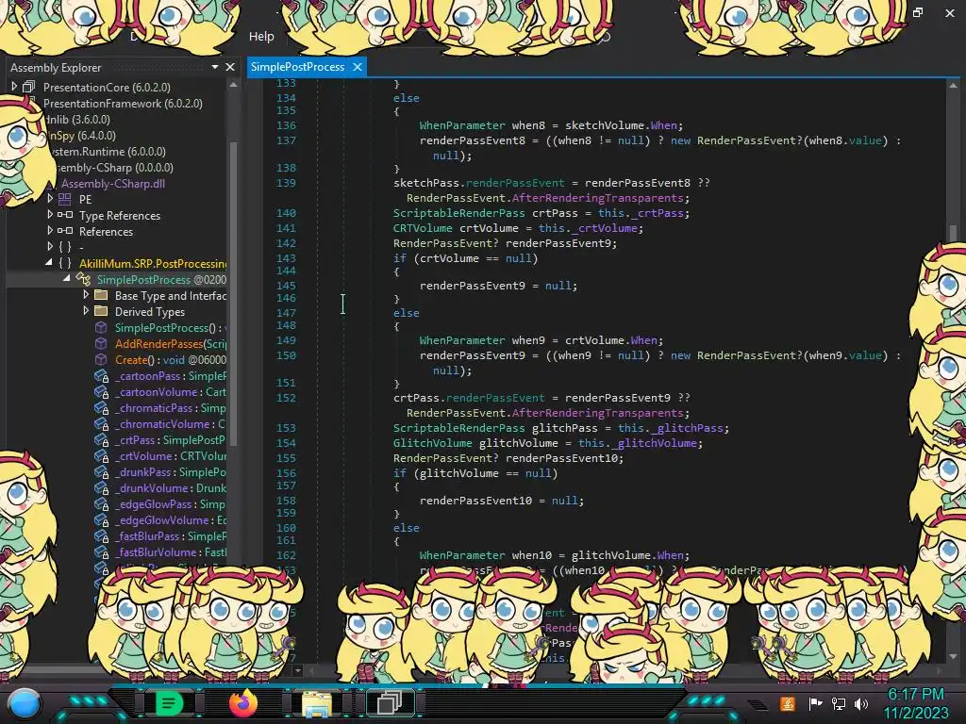The width and height of the screenshot is (966, 724).
Task: Click the _fastBlurVolume field icon
Action: tap(102, 551)
